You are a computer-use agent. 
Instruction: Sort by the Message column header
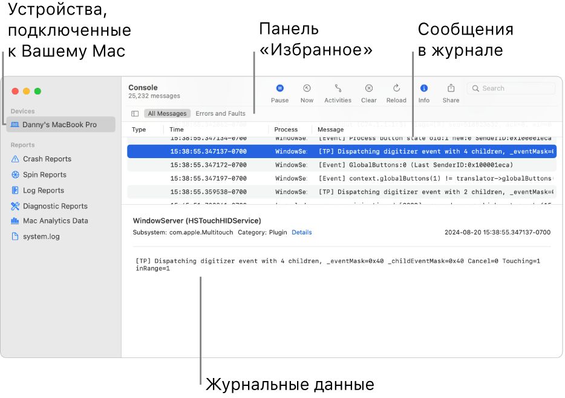[x=330, y=130]
